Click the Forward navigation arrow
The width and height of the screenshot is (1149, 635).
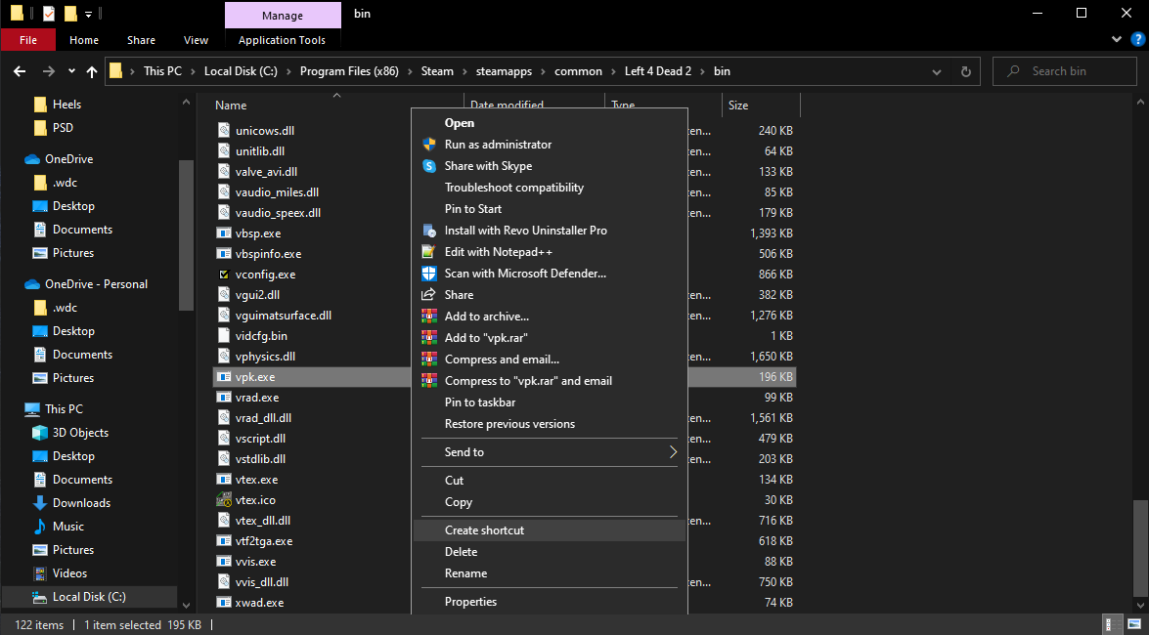48,71
